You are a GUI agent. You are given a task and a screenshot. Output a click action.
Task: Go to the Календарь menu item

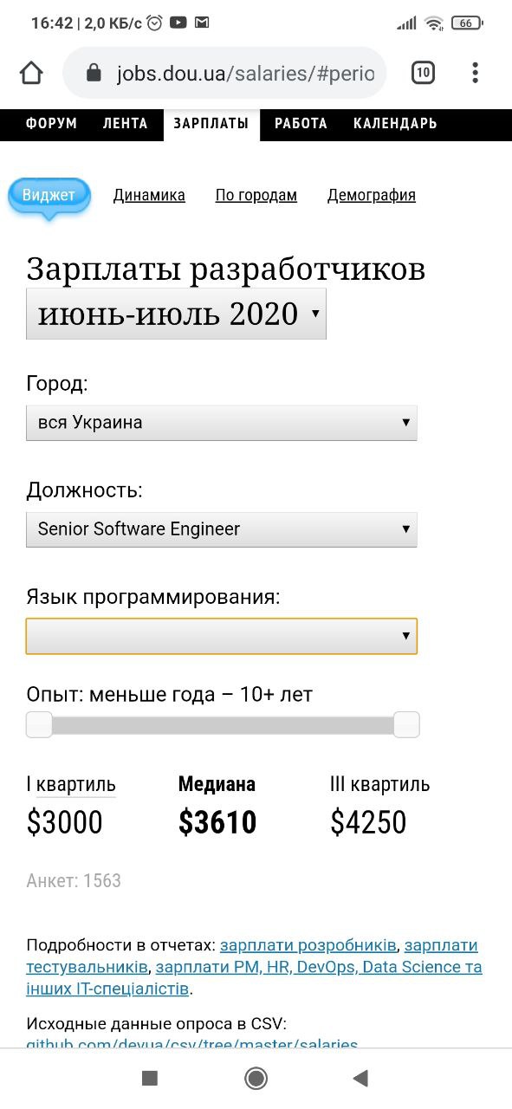pyautogui.click(x=395, y=124)
